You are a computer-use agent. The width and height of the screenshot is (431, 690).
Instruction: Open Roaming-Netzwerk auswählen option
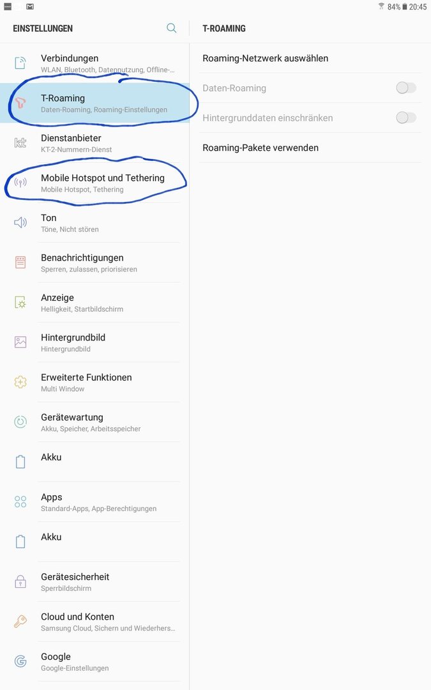pos(310,58)
